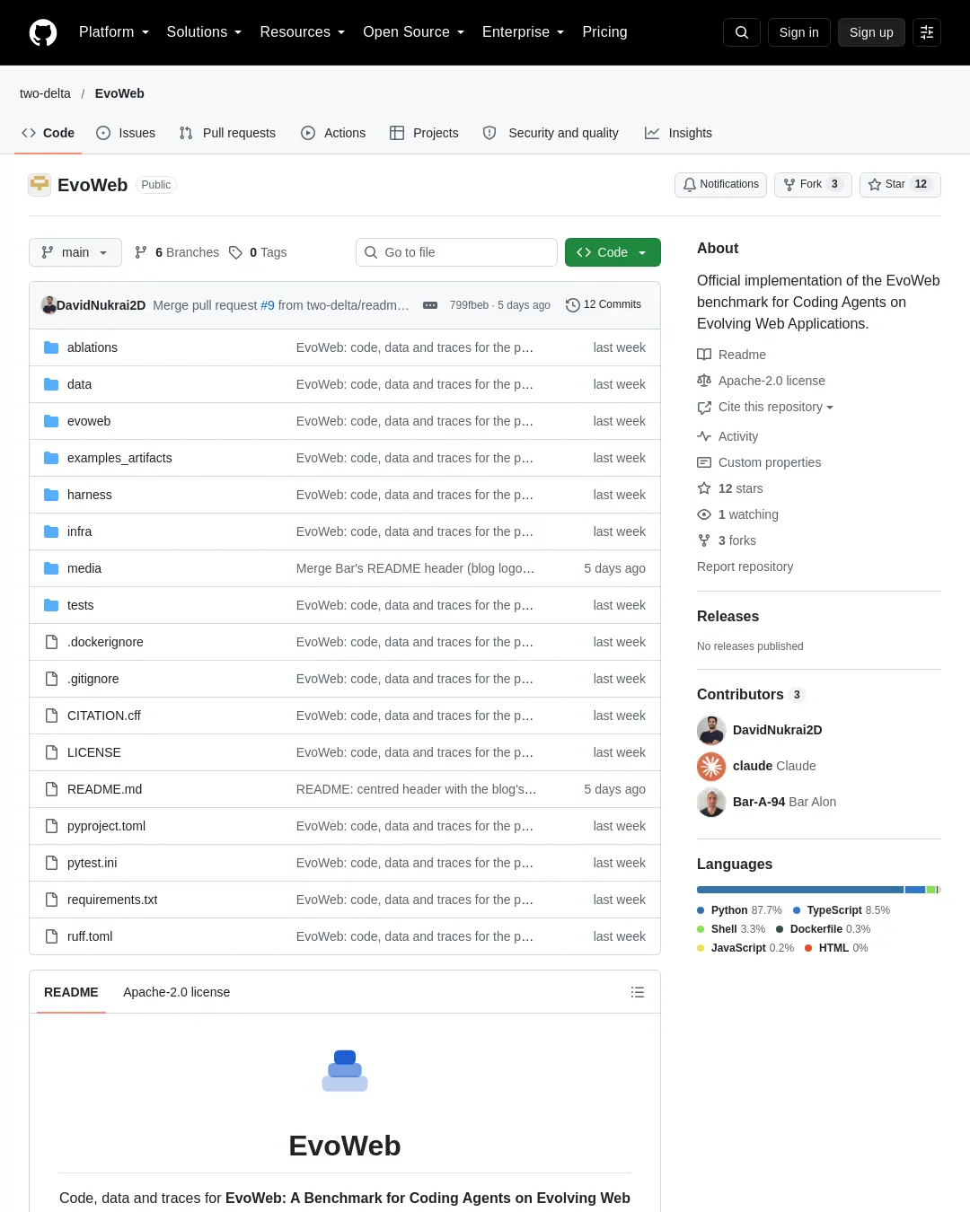
Task: Open the README outline list icon
Action: point(638,992)
